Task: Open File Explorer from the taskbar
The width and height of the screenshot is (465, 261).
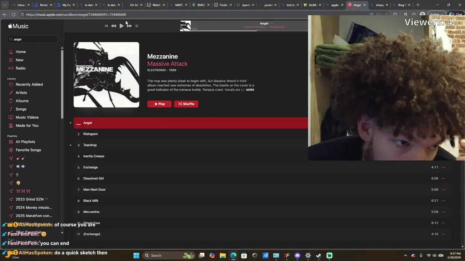Action: [223, 256]
